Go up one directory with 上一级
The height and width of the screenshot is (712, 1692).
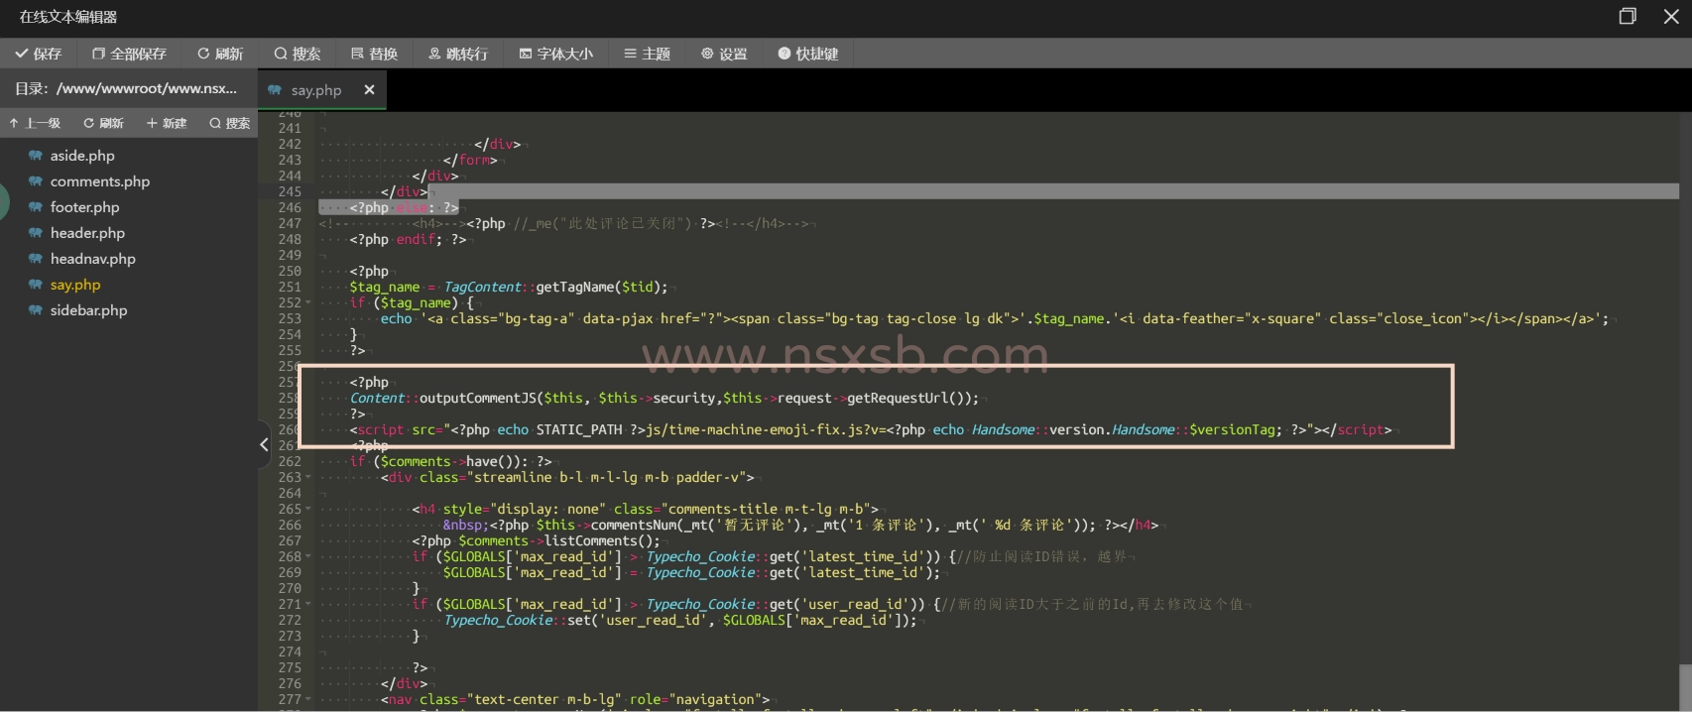pyautogui.click(x=35, y=123)
